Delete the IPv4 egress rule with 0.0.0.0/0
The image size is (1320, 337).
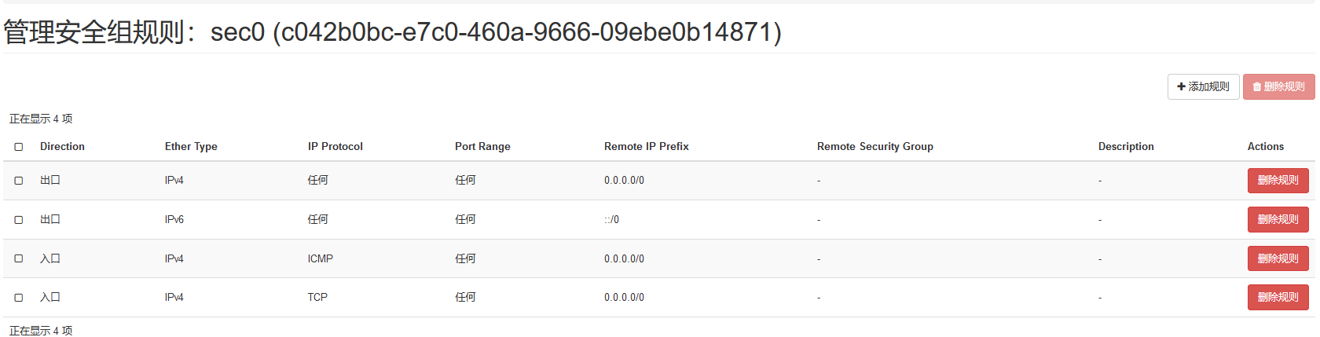coord(1278,180)
